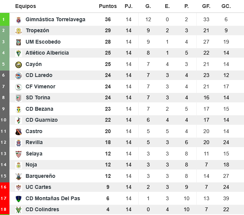The image size is (244, 215).
Task: Click the green position 1 marker
Action: (x=4, y=19)
